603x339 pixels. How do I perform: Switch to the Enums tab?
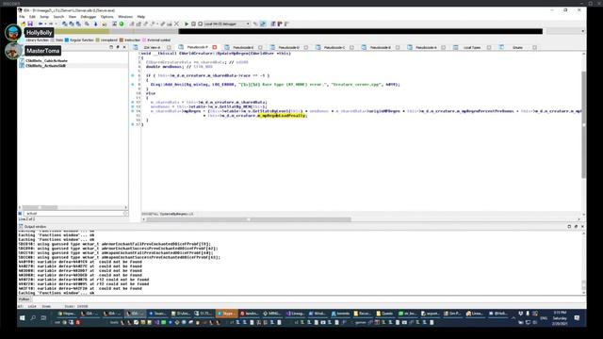(x=517, y=47)
